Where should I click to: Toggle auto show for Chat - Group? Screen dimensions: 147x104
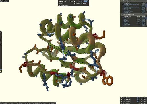[140, 98]
